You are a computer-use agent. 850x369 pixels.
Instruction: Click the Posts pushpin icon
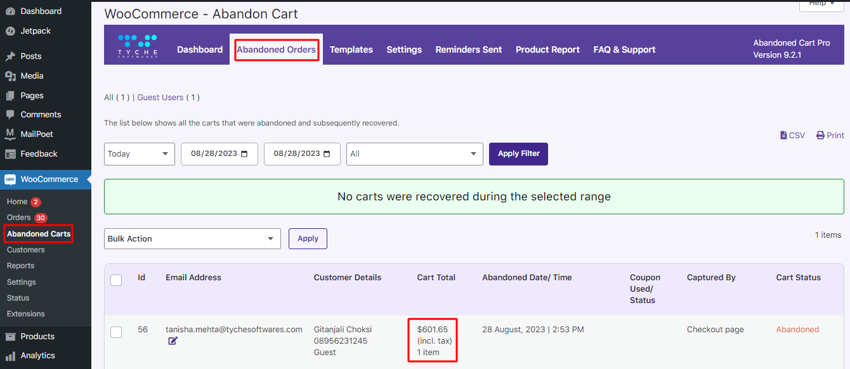pos(10,56)
